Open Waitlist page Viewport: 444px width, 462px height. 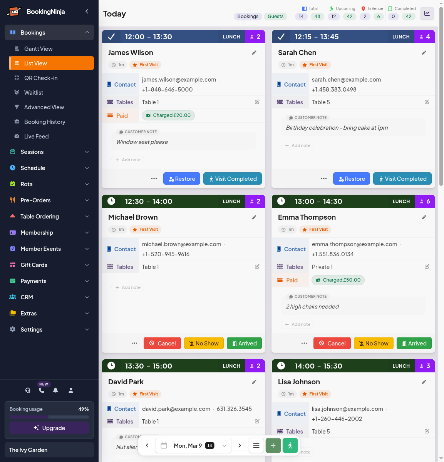(x=52, y=93)
